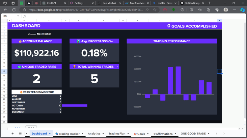Select the October purple progress bar
Screen dimensions: 247x138
(x=75, y=106)
